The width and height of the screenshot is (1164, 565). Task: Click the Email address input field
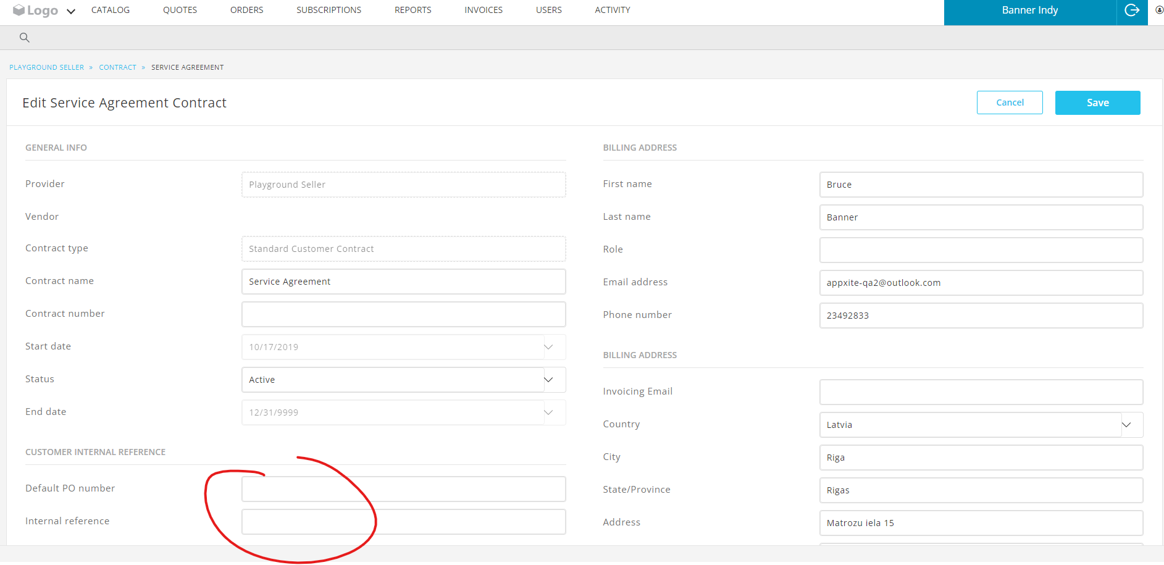tap(981, 283)
